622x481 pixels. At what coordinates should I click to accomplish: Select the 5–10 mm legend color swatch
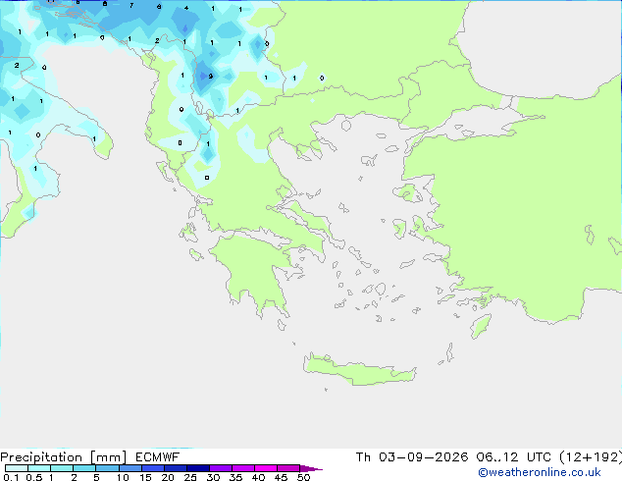pyautogui.click(x=107, y=468)
